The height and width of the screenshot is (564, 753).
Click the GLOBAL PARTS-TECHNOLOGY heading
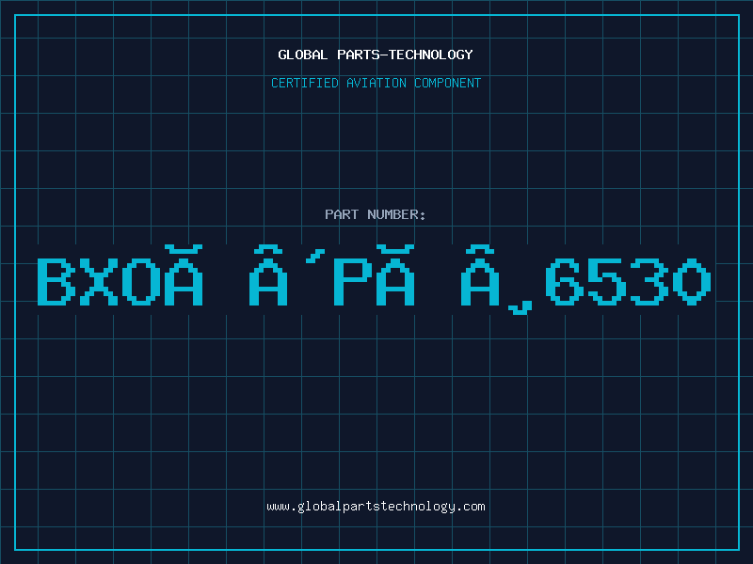[x=376, y=55]
